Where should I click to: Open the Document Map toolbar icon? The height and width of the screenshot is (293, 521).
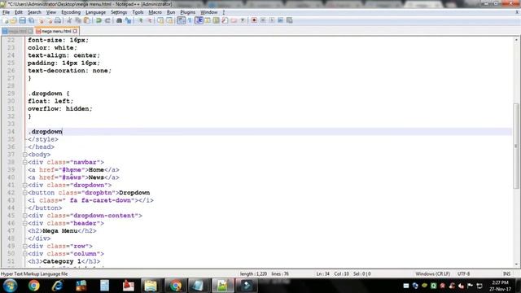(216, 20)
